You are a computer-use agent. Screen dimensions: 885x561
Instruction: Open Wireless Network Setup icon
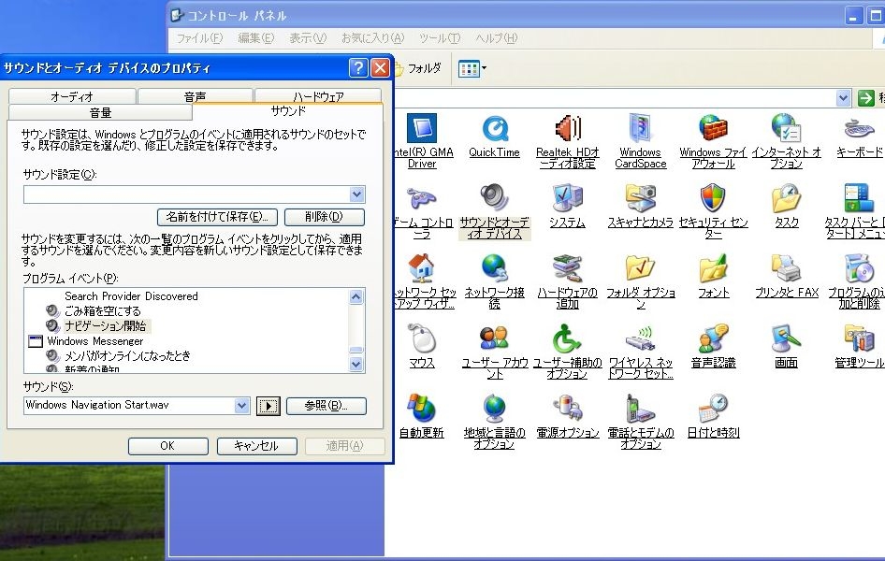(x=640, y=338)
